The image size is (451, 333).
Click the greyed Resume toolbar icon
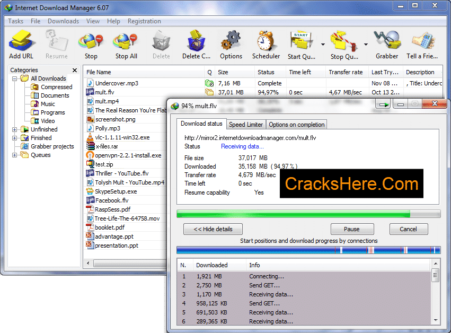click(57, 41)
